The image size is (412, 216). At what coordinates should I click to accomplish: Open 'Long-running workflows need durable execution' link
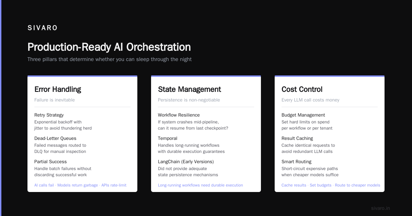(x=201, y=185)
